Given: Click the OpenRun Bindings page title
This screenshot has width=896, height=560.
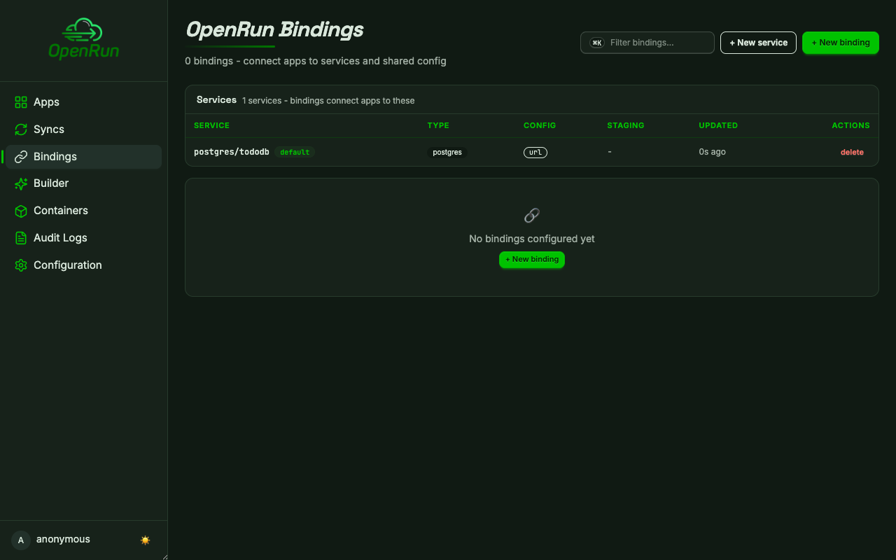Looking at the screenshot, I should point(274,29).
